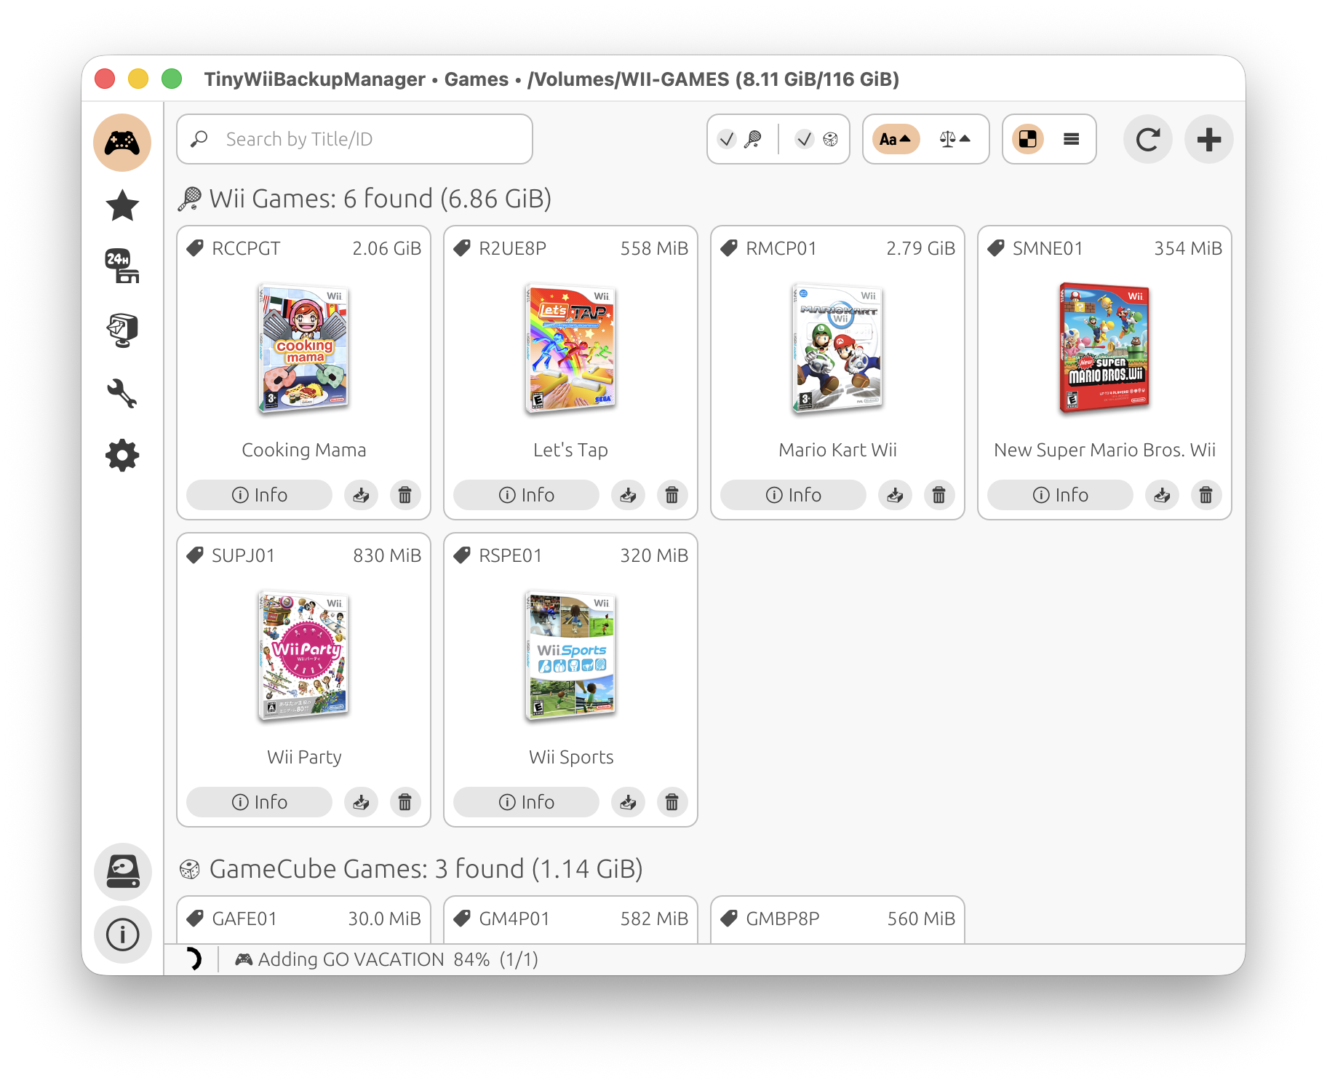Delete Let's Tap with the trash icon
This screenshot has height=1083, width=1327.
pos(672,495)
